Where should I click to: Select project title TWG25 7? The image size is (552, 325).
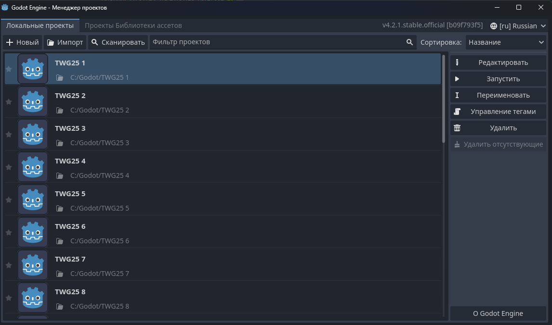tap(70, 259)
